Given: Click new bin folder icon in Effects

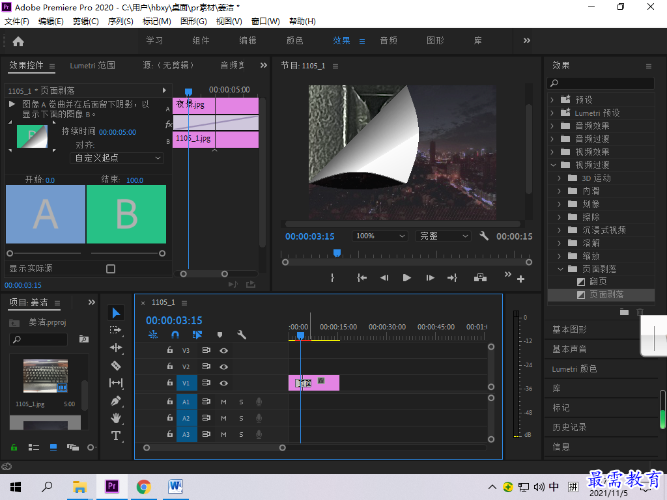Looking at the screenshot, I should coord(624,312).
